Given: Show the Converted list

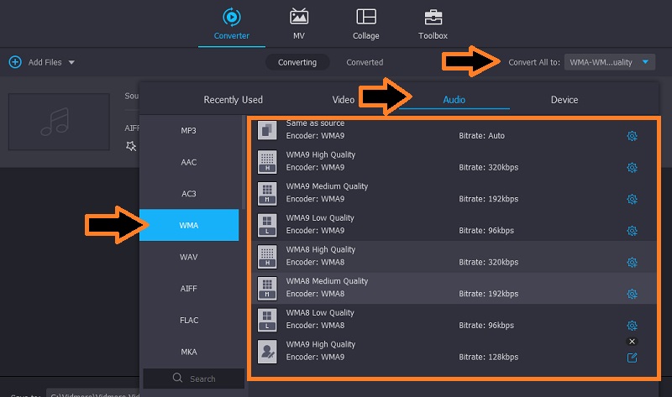Looking at the screenshot, I should pyautogui.click(x=365, y=62).
